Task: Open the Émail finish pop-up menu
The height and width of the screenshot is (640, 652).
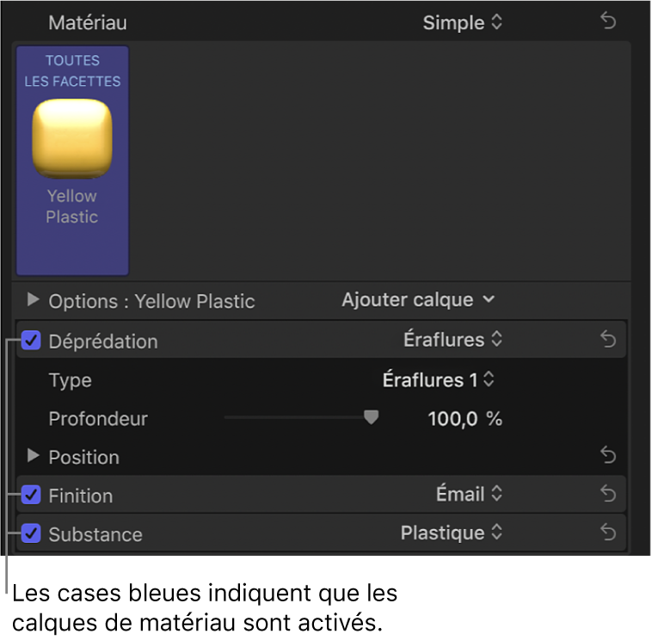Action: [469, 494]
